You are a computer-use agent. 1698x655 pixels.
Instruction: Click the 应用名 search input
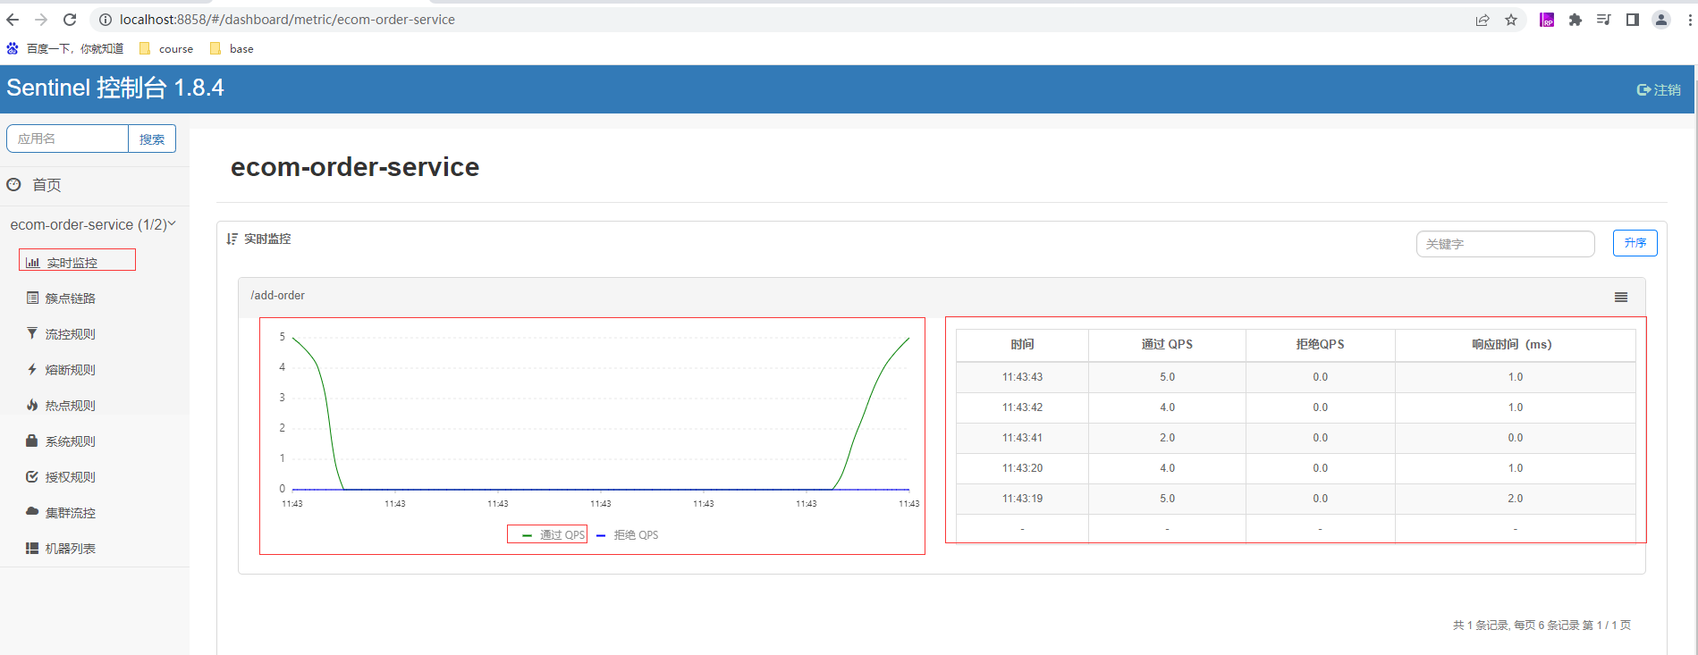click(67, 139)
